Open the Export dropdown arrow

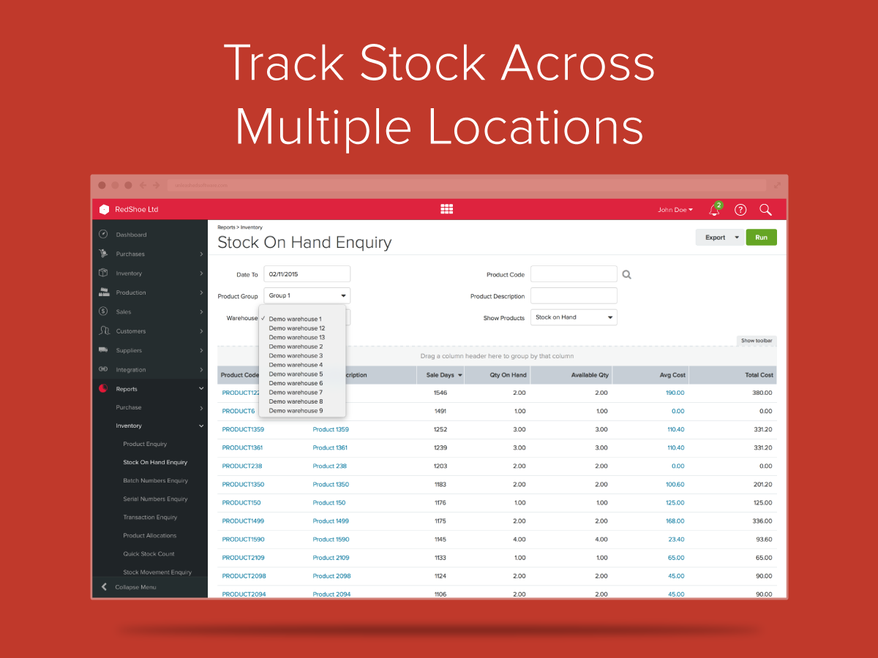(737, 238)
